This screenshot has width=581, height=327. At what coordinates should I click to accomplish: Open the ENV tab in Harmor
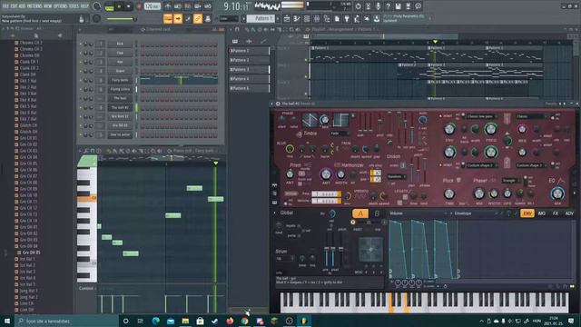point(527,213)
